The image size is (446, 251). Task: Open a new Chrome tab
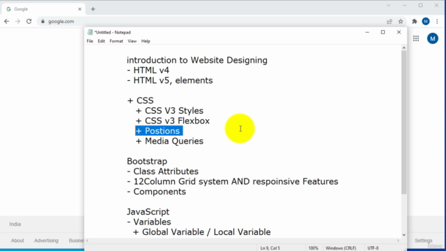tap(93, 9)
